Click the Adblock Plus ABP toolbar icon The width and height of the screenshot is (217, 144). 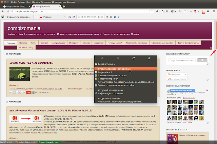pyautogui.click(x=195, y=11)
